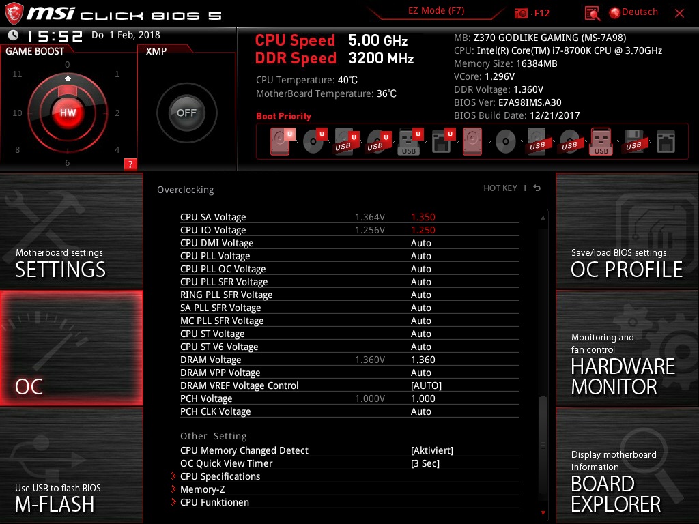Screen dimensions: 699x524
Task: Select the highlighted legacy USB key boot icon
Action: click(x=601, y=141)
